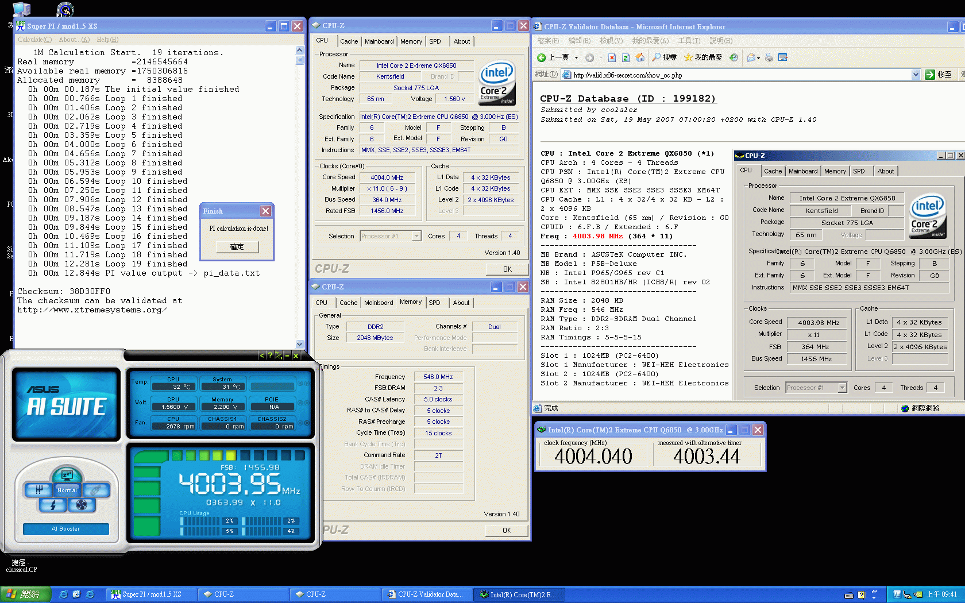This screenshot has height=603, width=965.
Task: Click IE Home icon
Action: [639, 57]
